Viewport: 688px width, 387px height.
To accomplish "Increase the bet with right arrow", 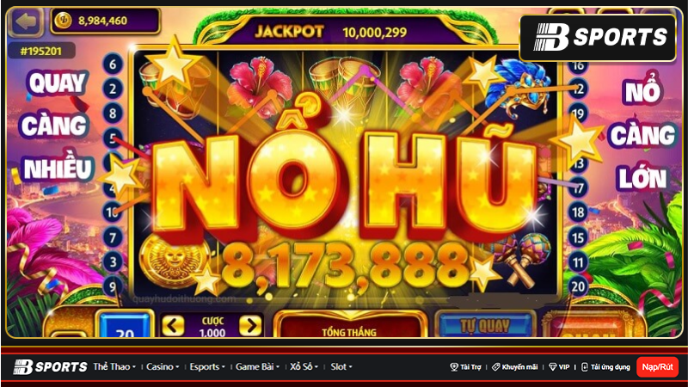I will [x=250, y=326].
